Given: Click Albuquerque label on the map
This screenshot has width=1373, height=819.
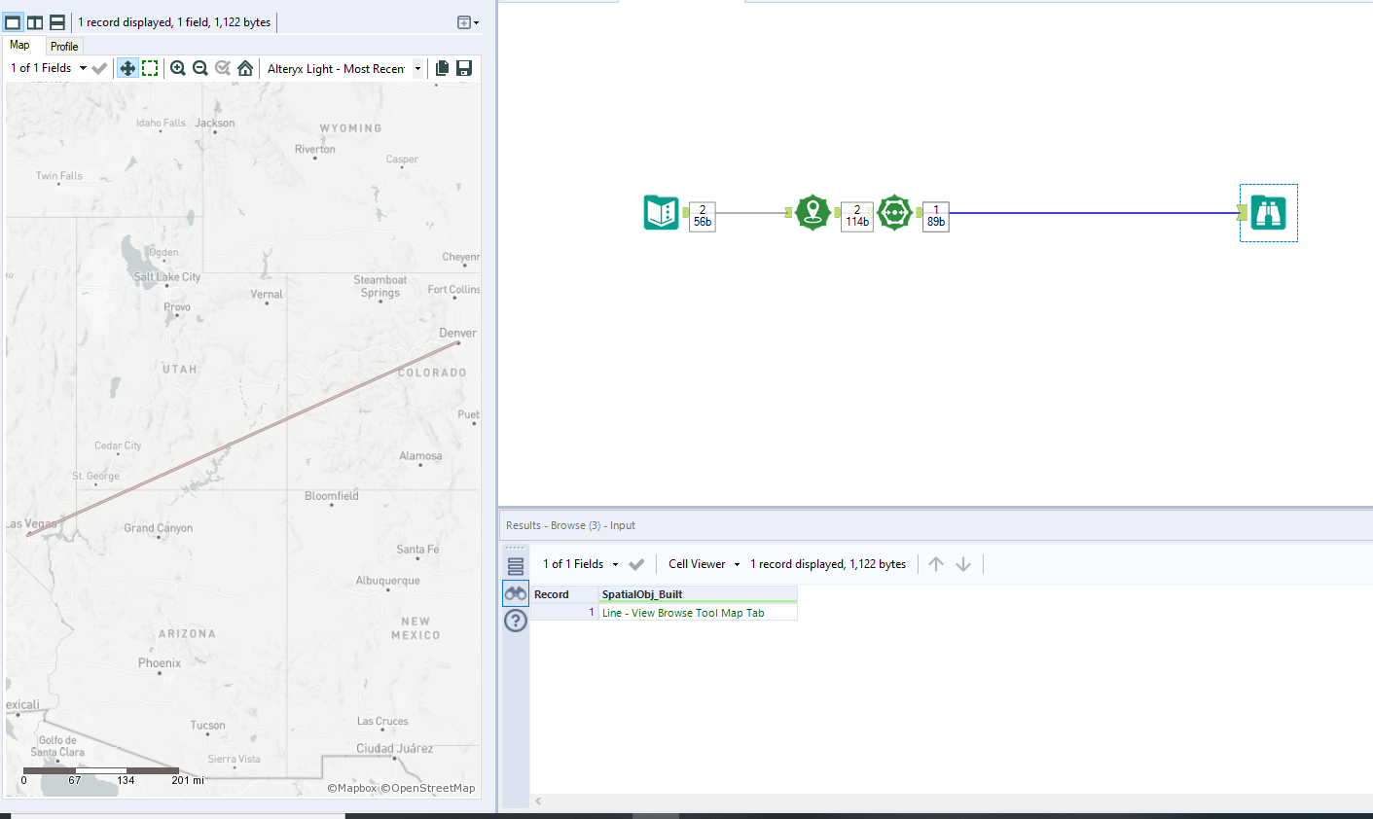Looking at the screenshot, I should [x=388, y=581].
